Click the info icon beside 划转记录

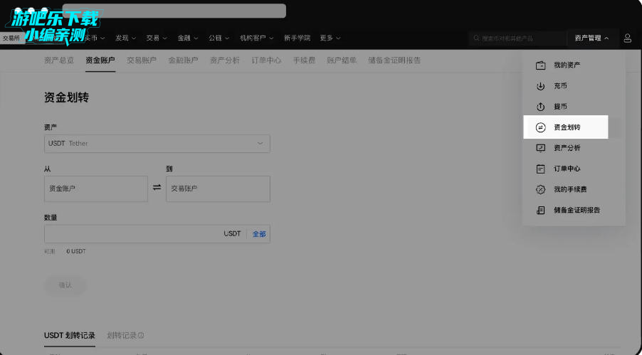[x=141, y=336]
